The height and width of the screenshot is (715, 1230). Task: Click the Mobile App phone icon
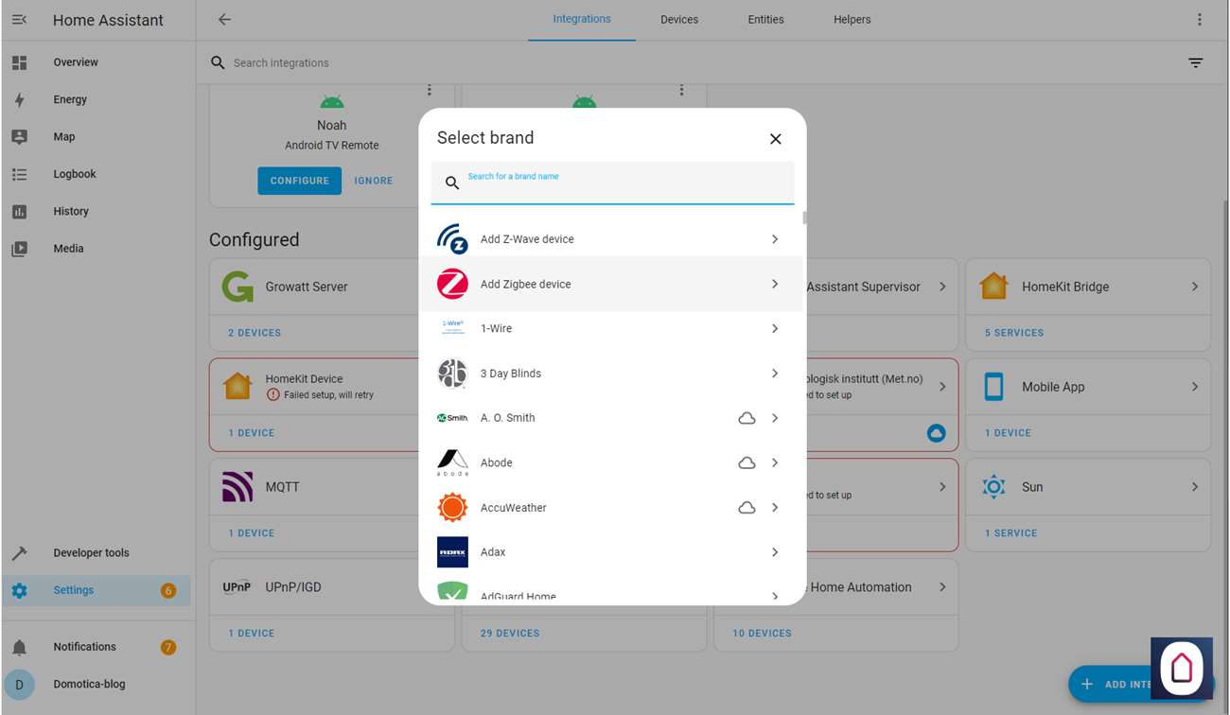click(x=993, y=387)
